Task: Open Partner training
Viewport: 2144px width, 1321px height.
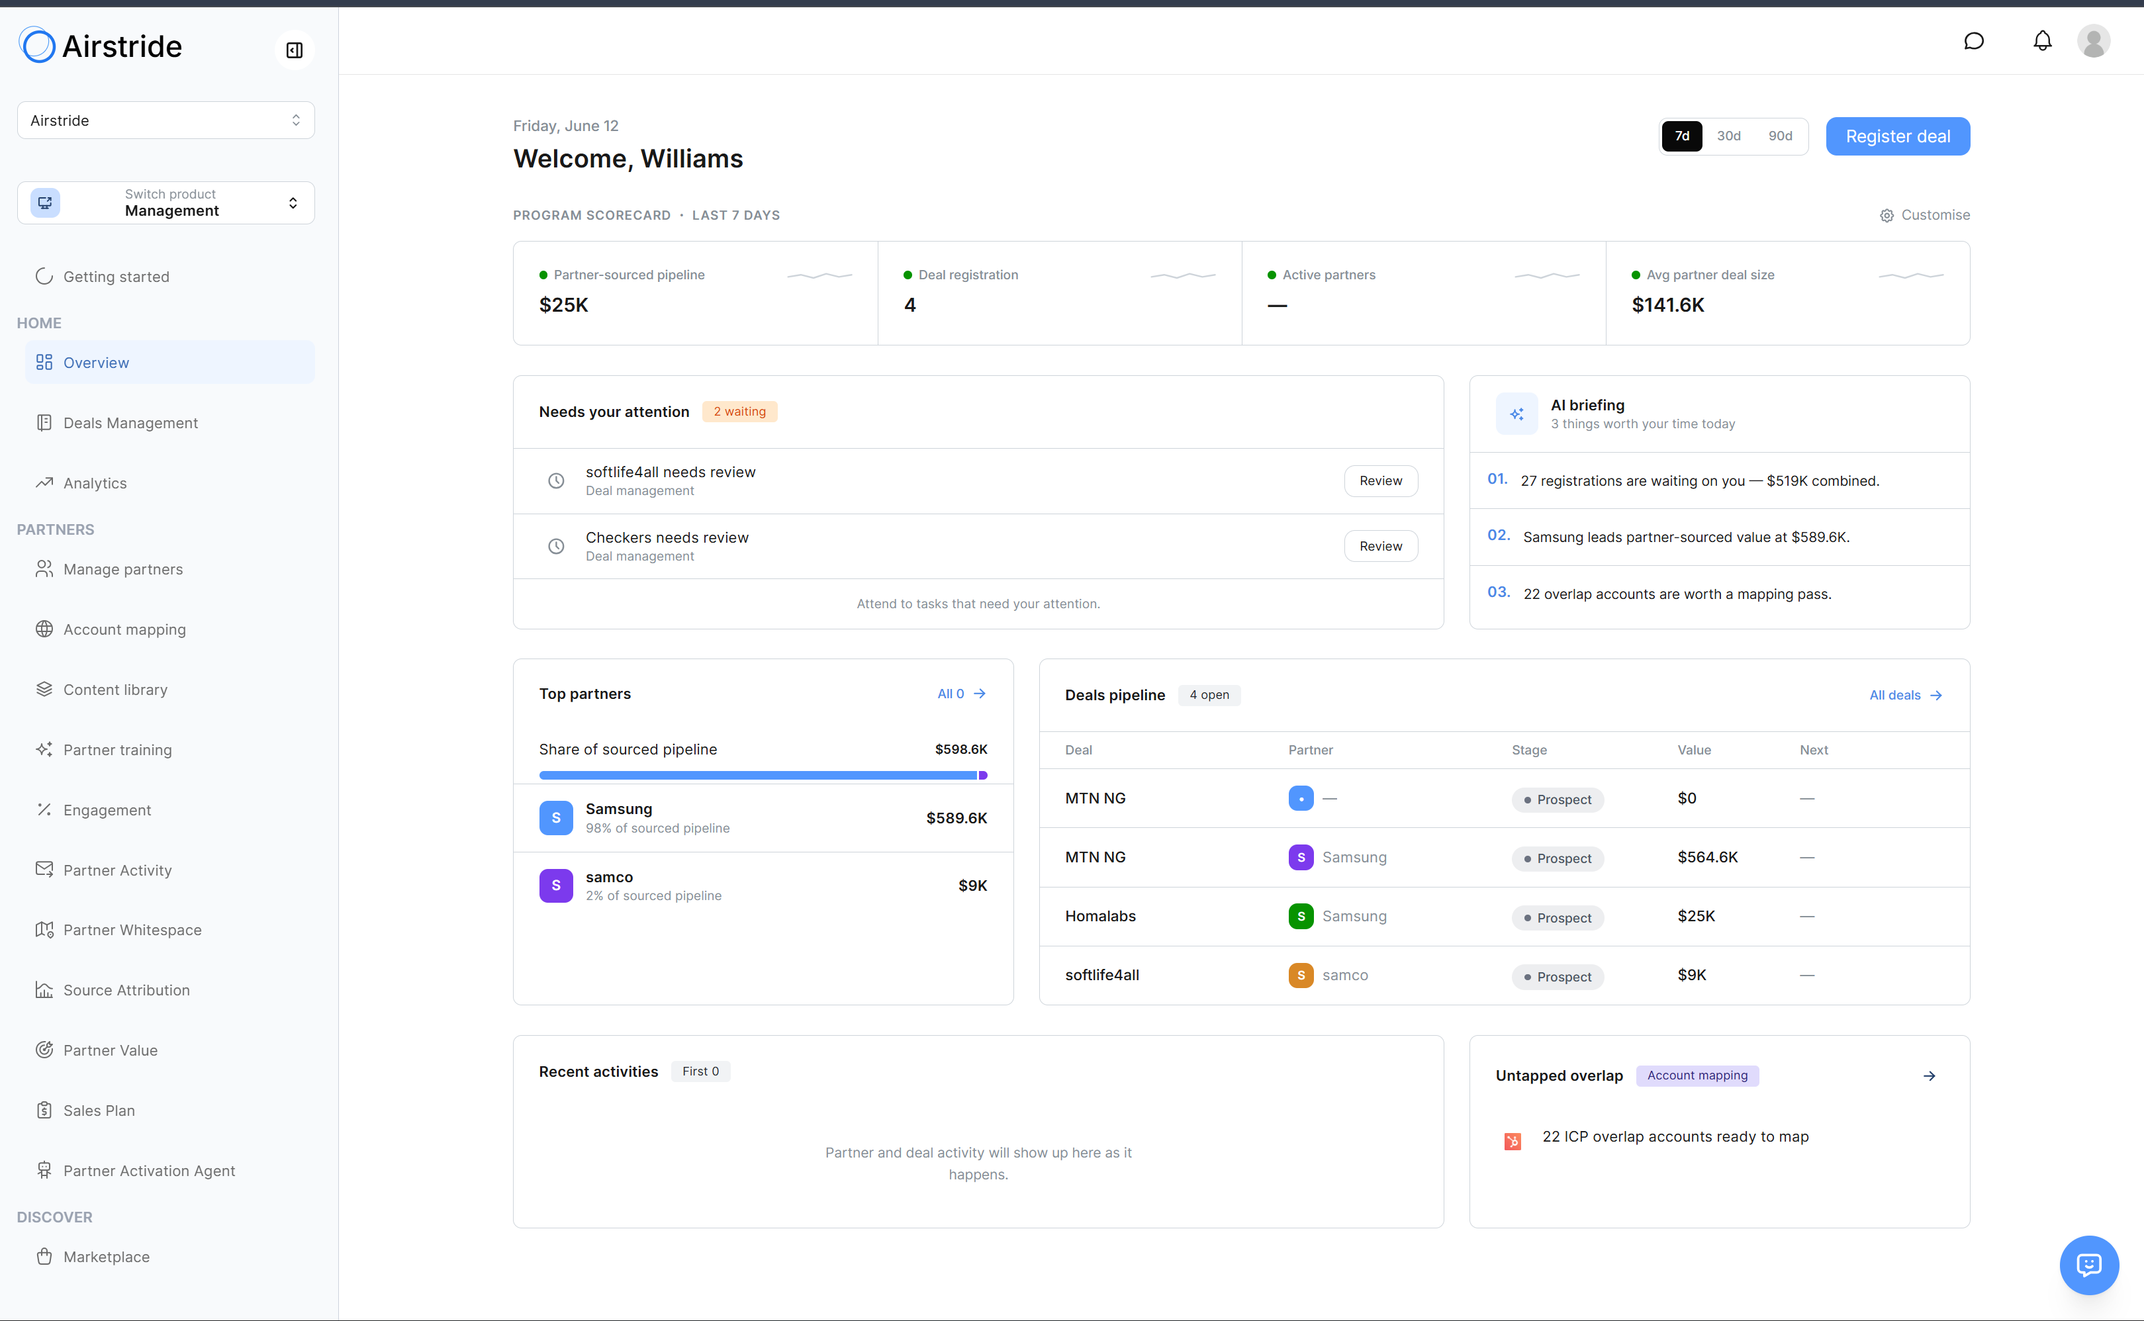Action: [x=169, y=750]
